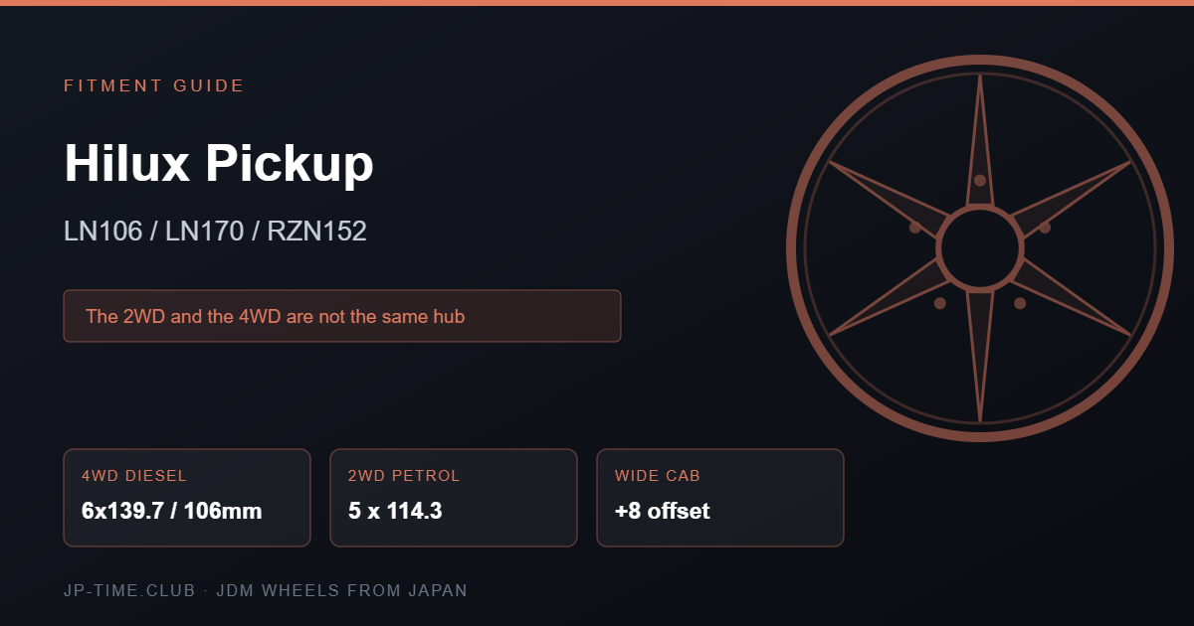Click the 5 x 114.3 bolt pattern value
The image size is (1194, 626).
point(395,511)
